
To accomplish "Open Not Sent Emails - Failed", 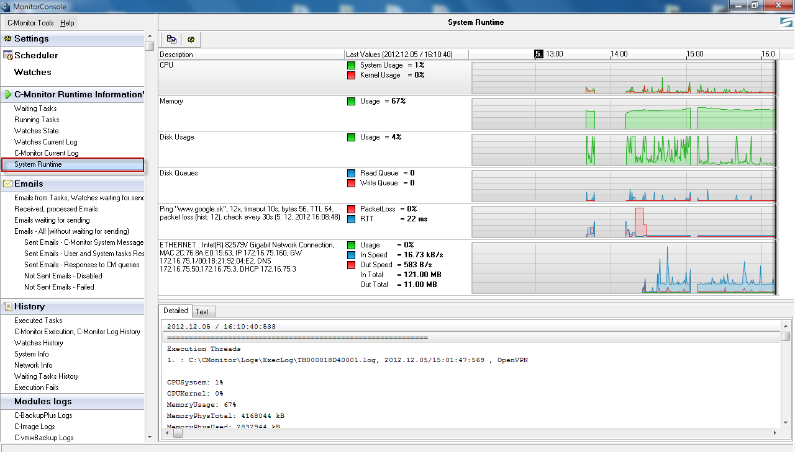I will pyautogui.click(x=60, y=287).
